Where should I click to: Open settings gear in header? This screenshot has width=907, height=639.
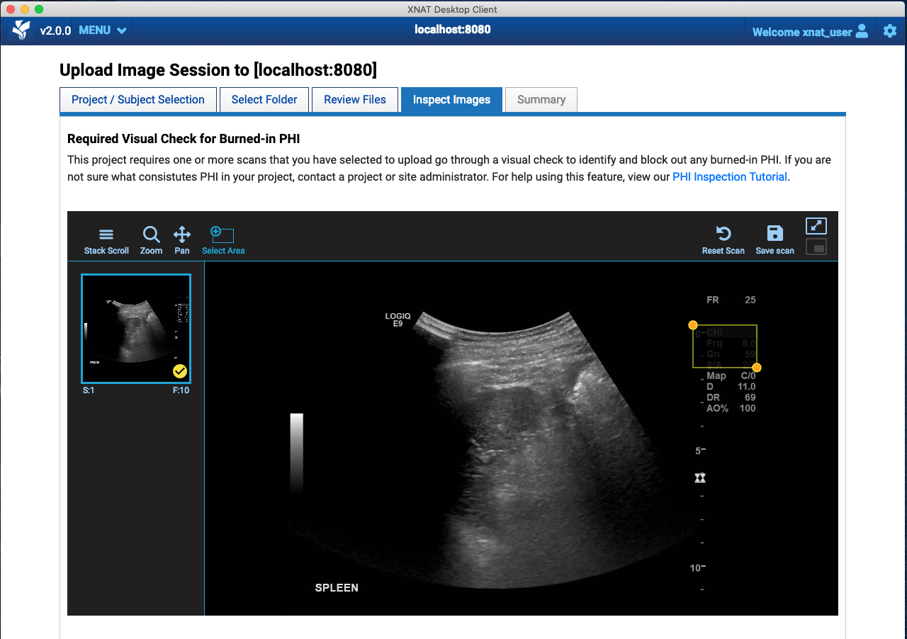[x=890, y=30]
